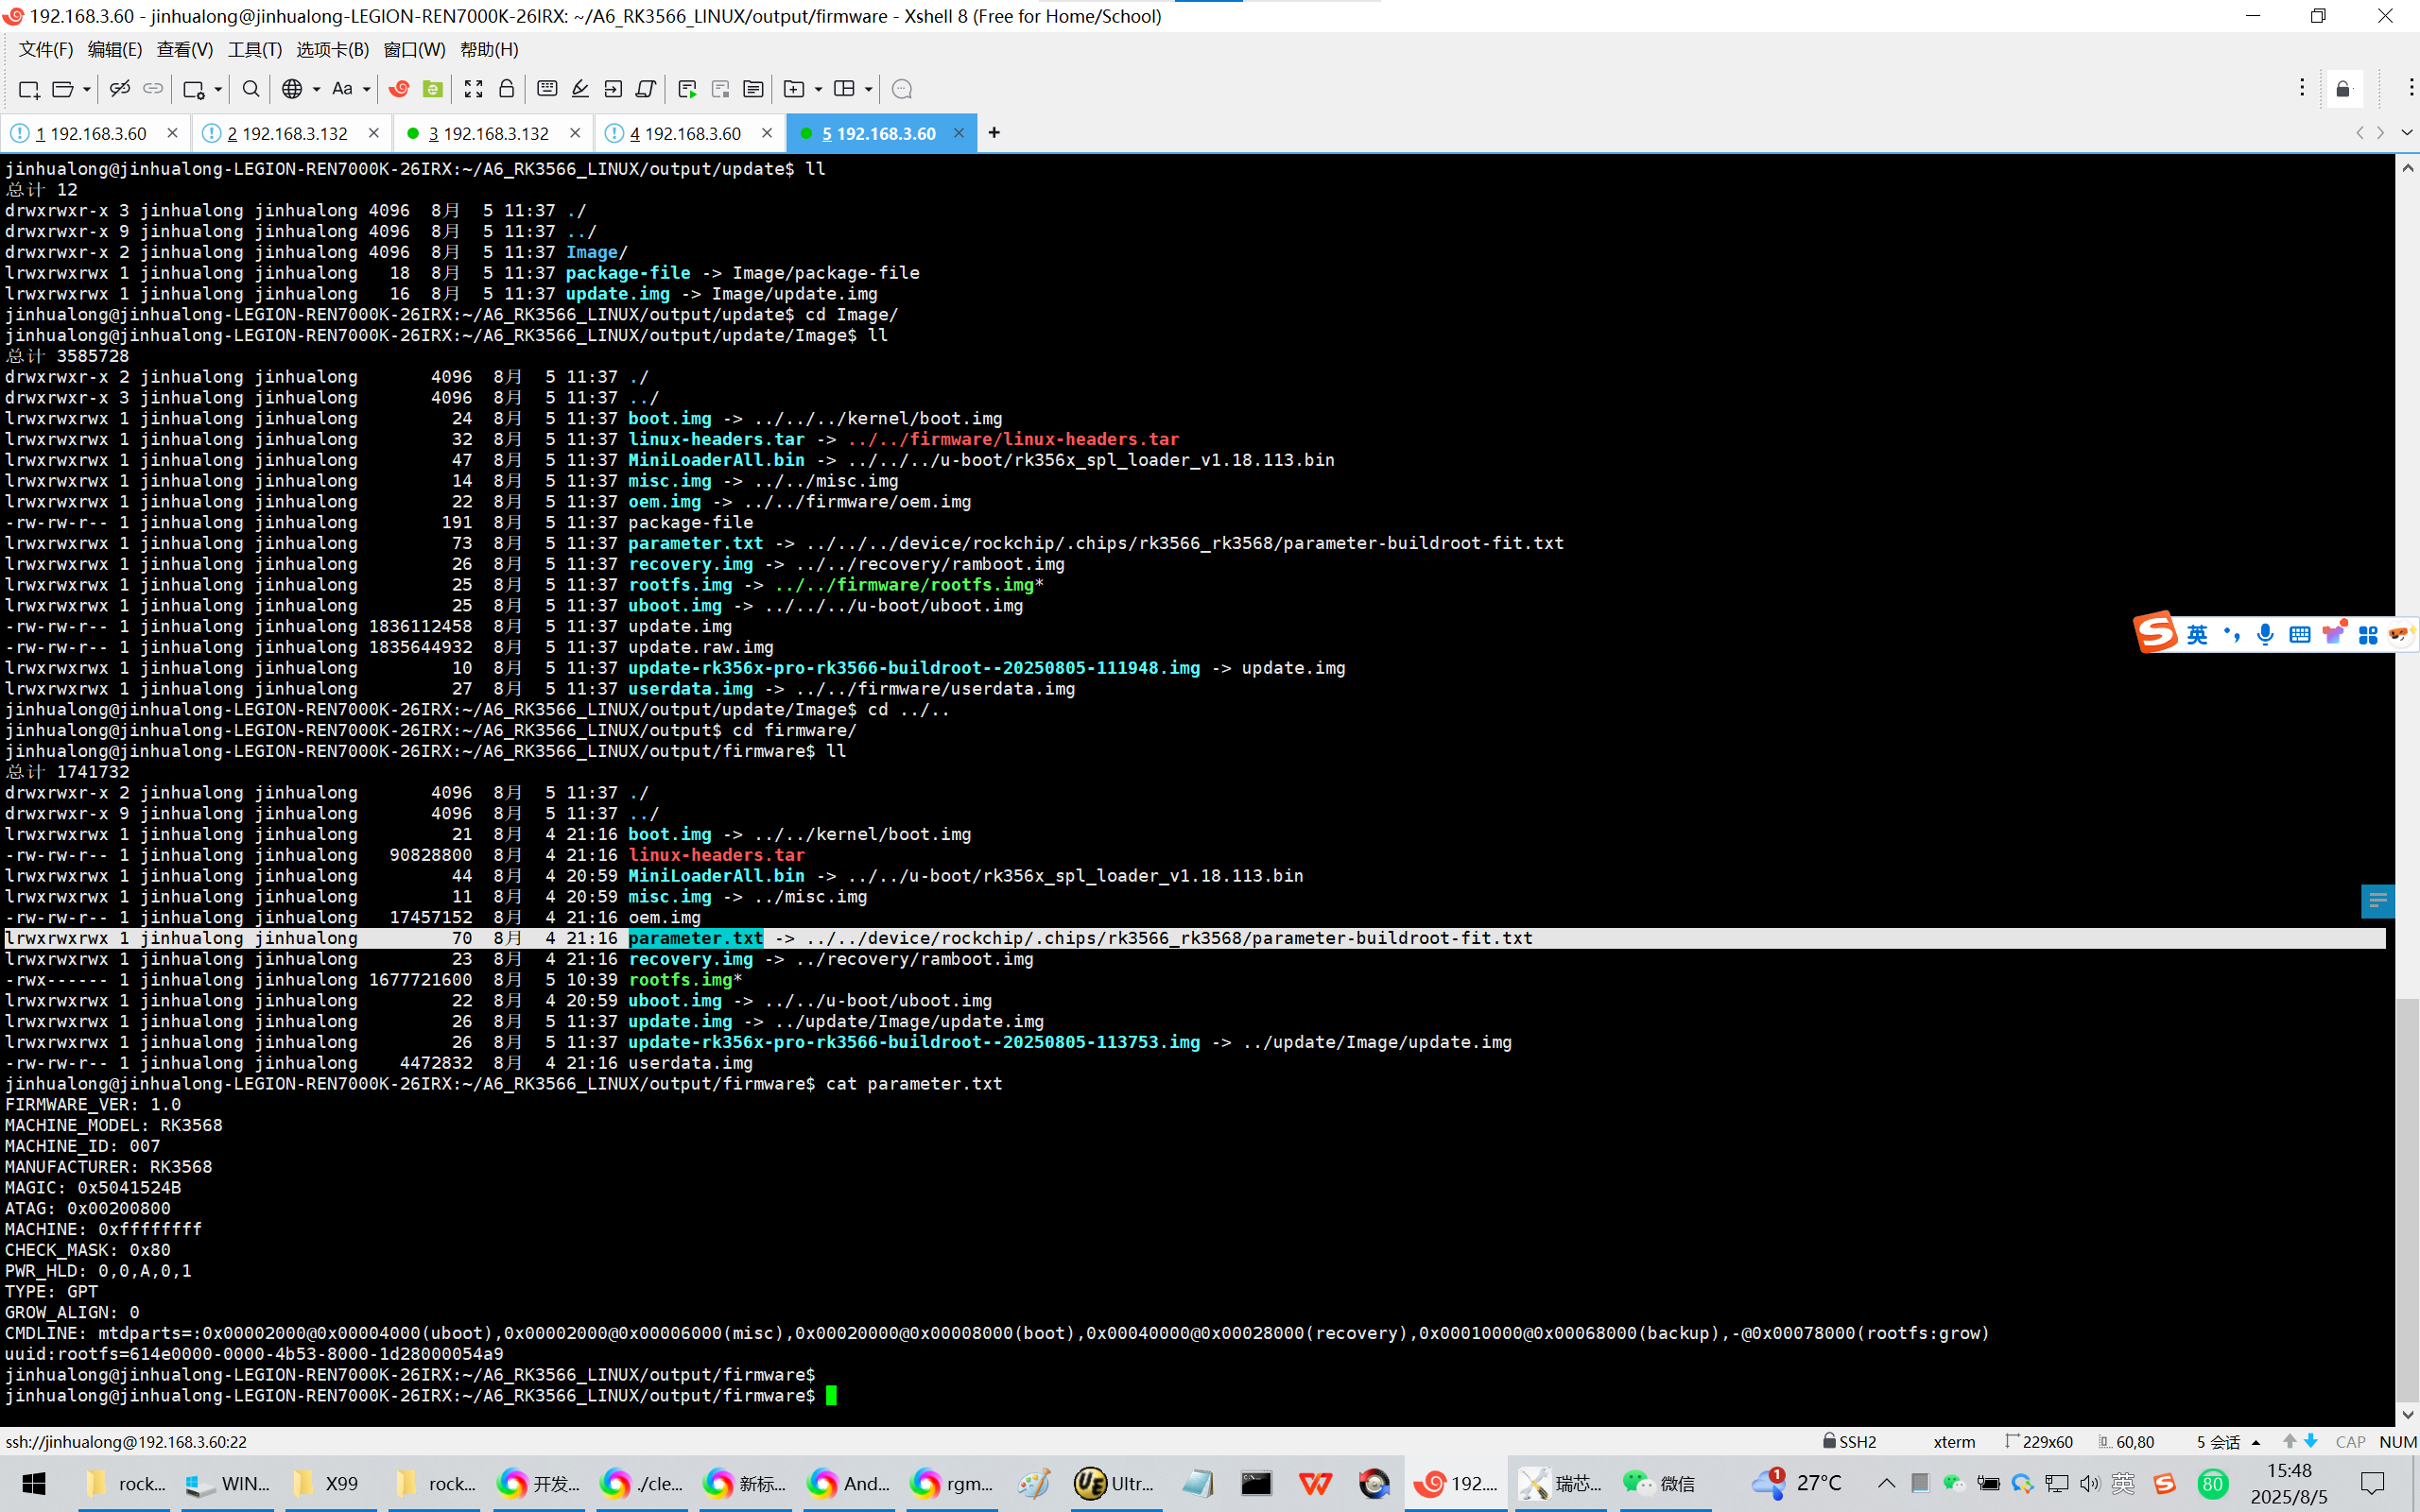Screen dimensions: 2420x1512
Task: Expand the Session Properties dropdown arrow
Action: click(x=218, y=90)
